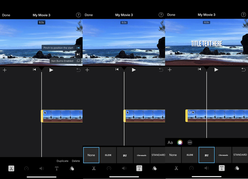Select beach clip in right screen timeline
This screenshot has height=179, width=248.
(x=217, y=115)
